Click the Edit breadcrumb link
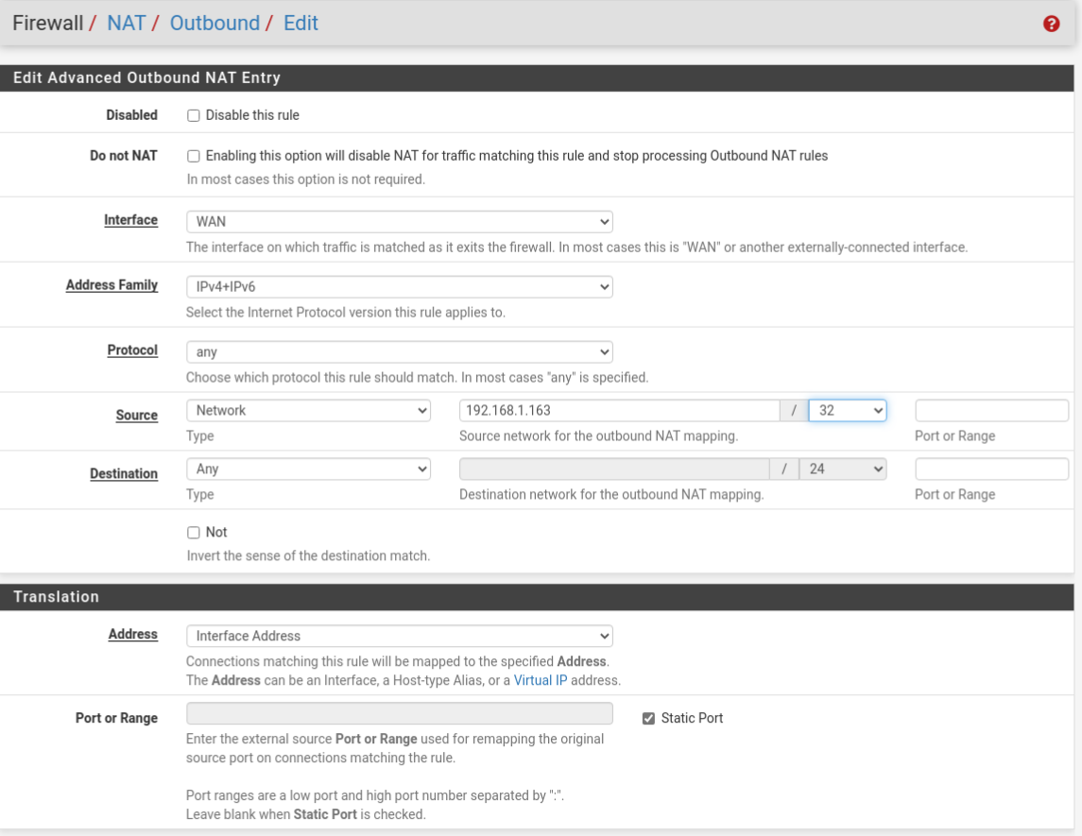The image size is (1082, 836). coord(301,24)
